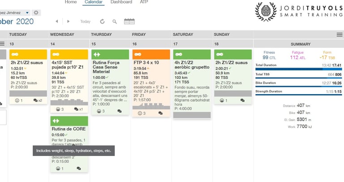Refresh the calendar view

[102, 22]
